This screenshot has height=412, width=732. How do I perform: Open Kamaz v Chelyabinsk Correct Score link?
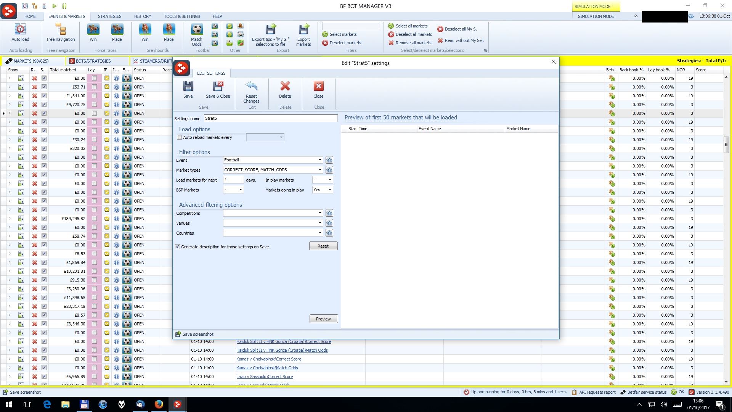tap(269, 359)
